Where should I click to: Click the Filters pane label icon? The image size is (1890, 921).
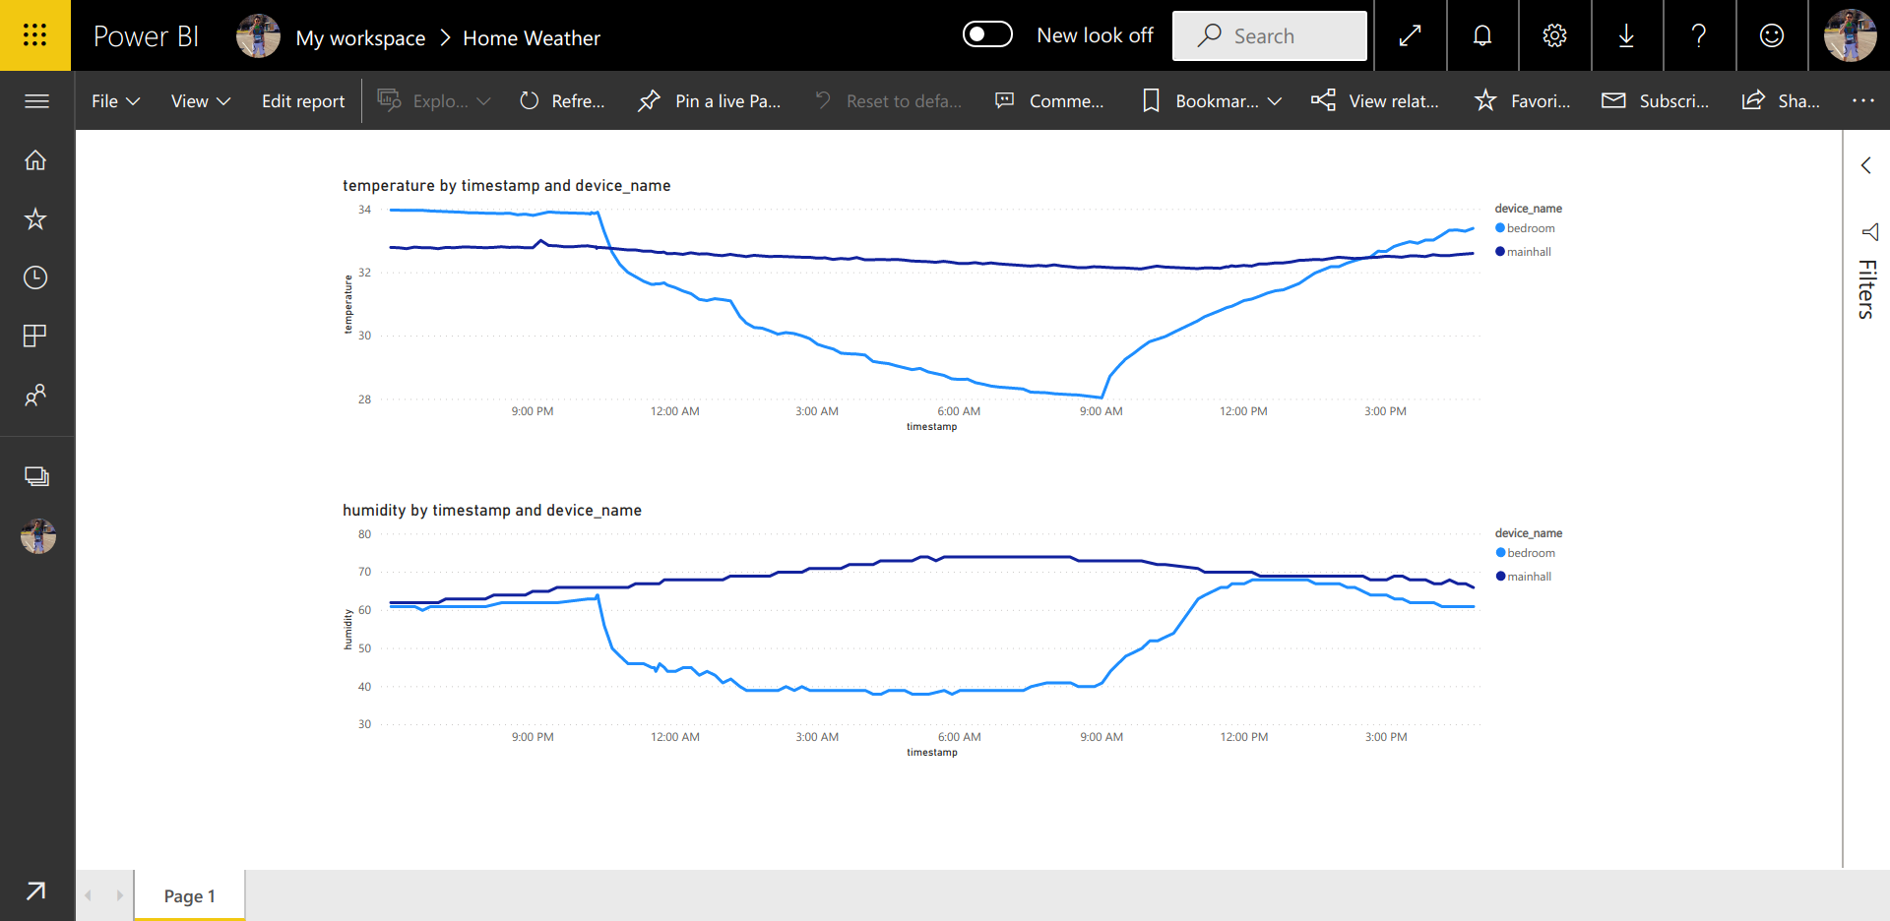(1869, 232)
